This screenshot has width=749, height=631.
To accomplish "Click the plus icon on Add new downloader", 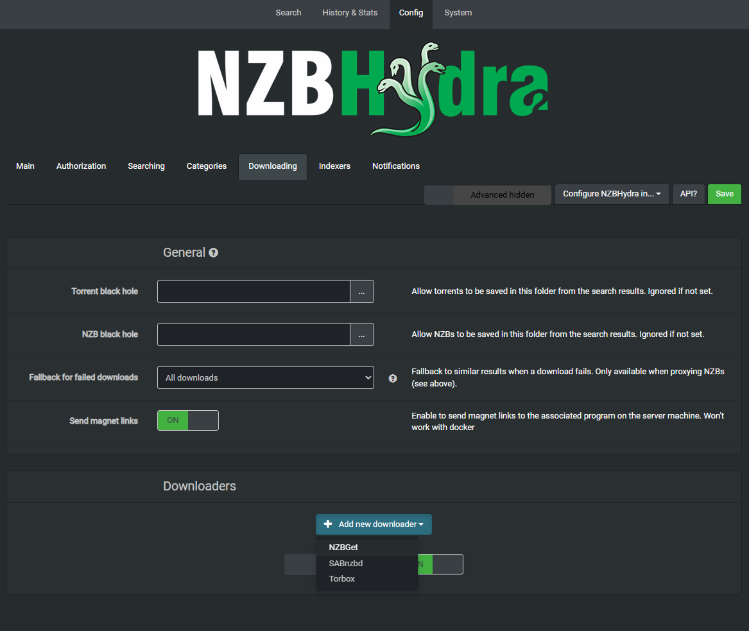I will [328, 524].
